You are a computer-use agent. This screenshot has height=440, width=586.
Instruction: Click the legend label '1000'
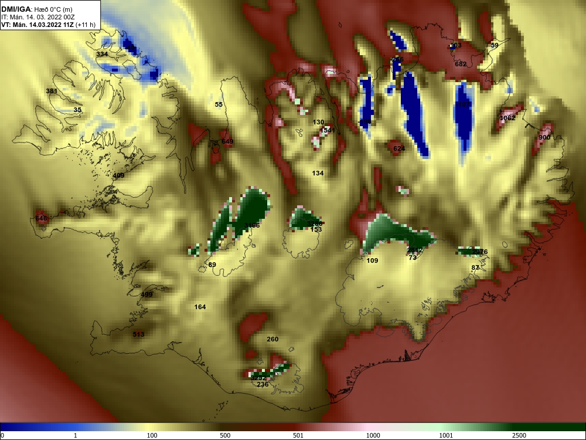point(373,435)
